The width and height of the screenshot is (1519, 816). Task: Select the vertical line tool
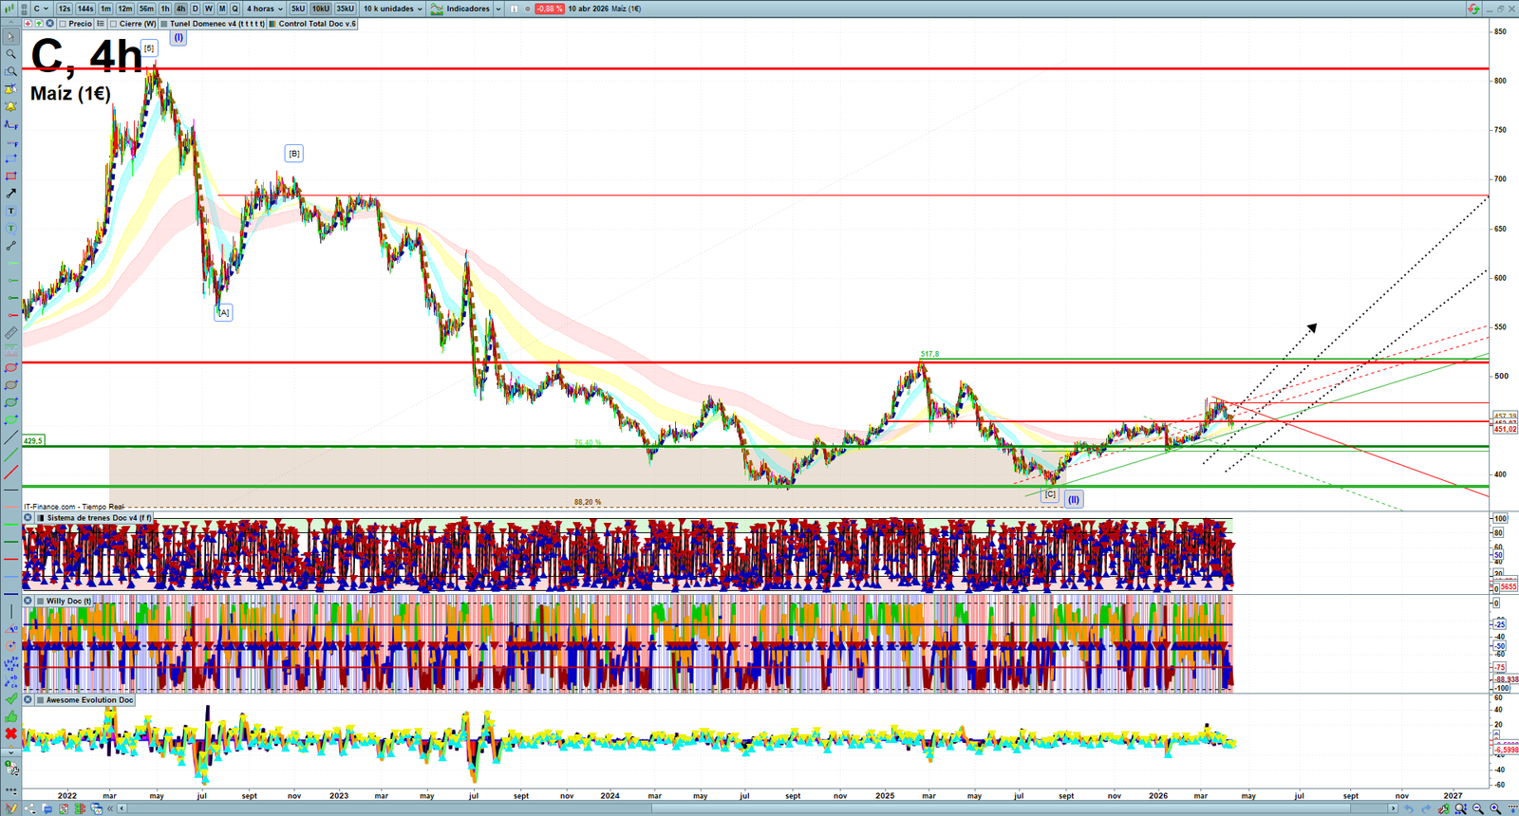10,612
